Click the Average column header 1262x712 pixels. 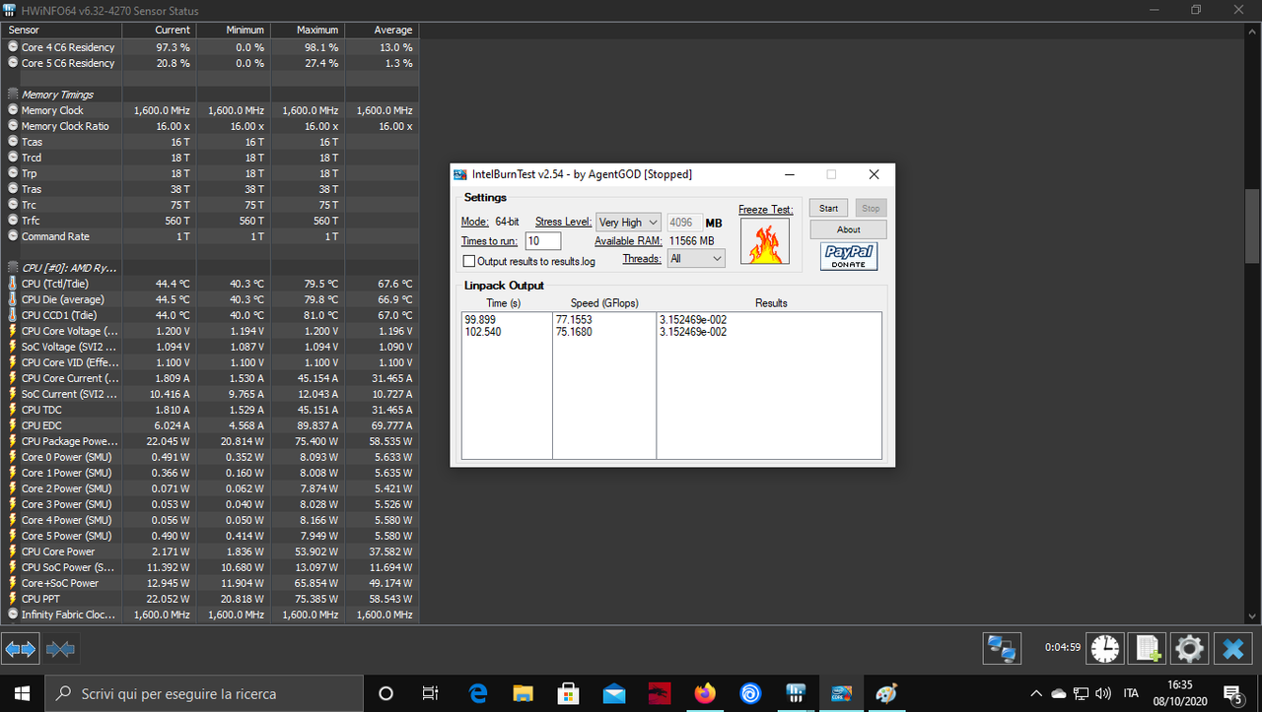[x=382, y=30]
